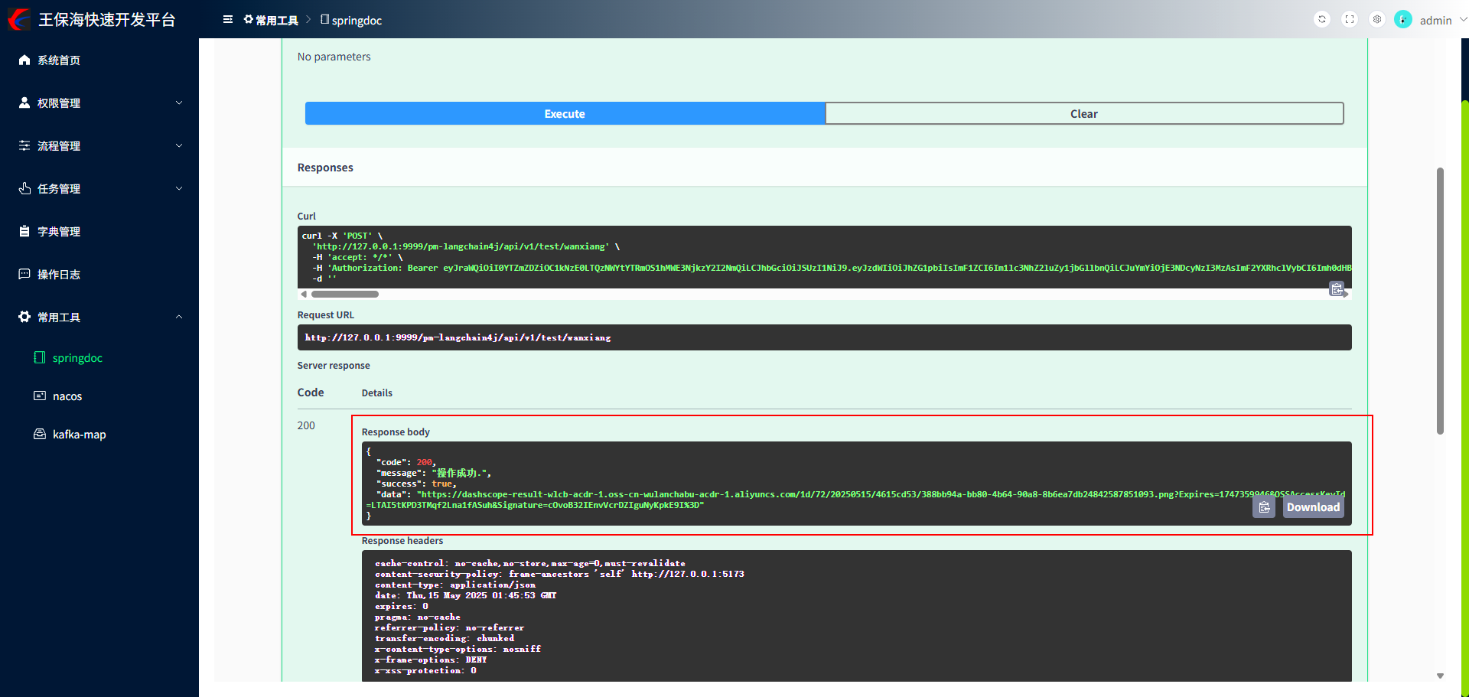Image resolution: width=1469 pixels, height=697 pixels.
Task: Click the home icon beside 系统首页
Action: (24, 60)
